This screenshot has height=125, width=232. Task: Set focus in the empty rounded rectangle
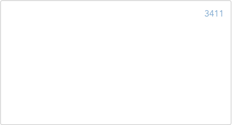pos(116,63)
